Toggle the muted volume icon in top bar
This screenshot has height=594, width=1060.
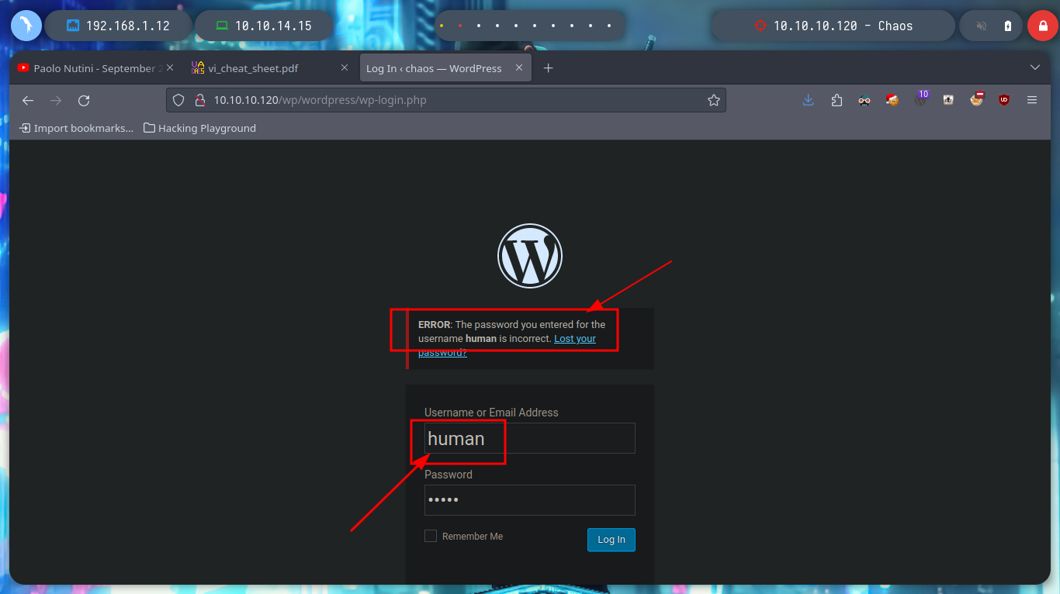pyautogui.click(x=982, y=26)
